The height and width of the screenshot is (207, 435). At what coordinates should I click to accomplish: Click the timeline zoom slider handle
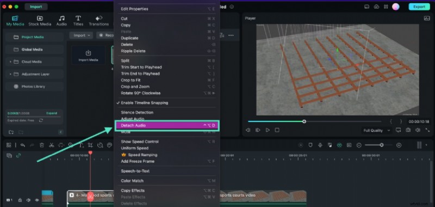pyautogui.click(x=382, y=145)
